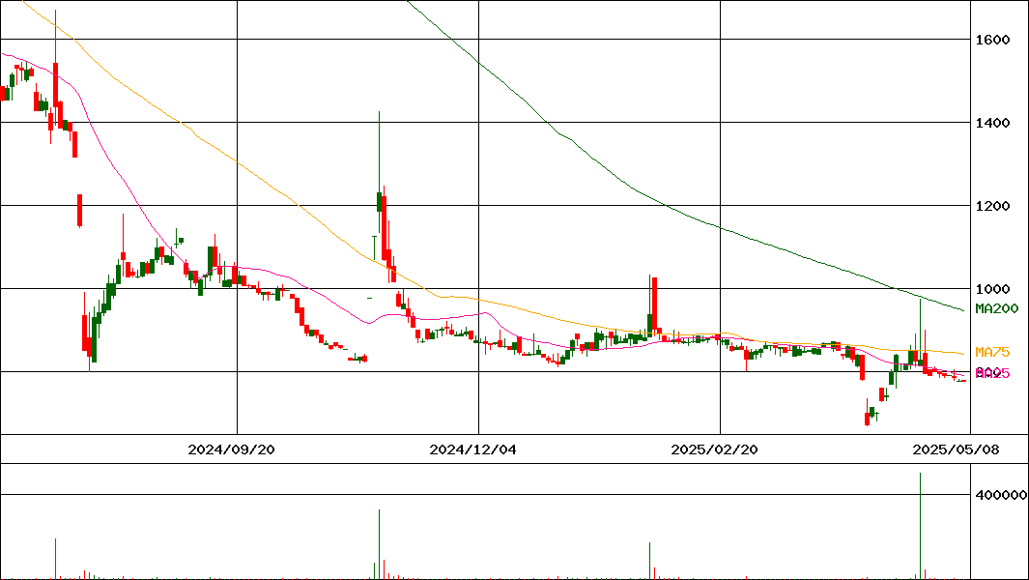Select the 2025/05/08 date label

pos(956,449)
